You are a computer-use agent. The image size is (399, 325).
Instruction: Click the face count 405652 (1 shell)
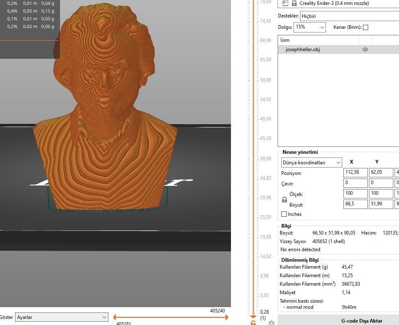[328, 241]
